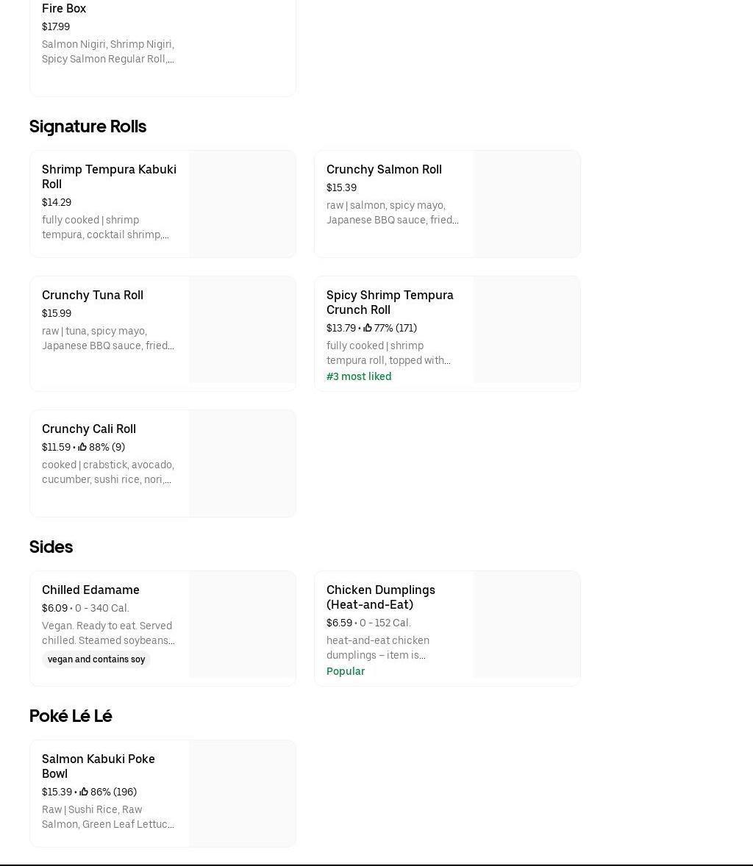Click the thumbs-up icon on Crunchy Cali Roll
Viewport: 753px width, 866px height.
[x=82, y=448]
